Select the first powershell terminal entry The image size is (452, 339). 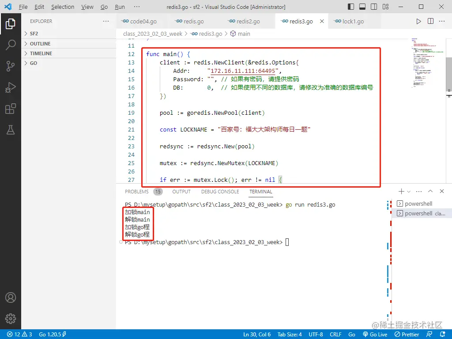(x=422, y=204)
